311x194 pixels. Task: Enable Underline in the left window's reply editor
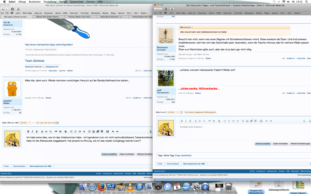click(37, 131)
